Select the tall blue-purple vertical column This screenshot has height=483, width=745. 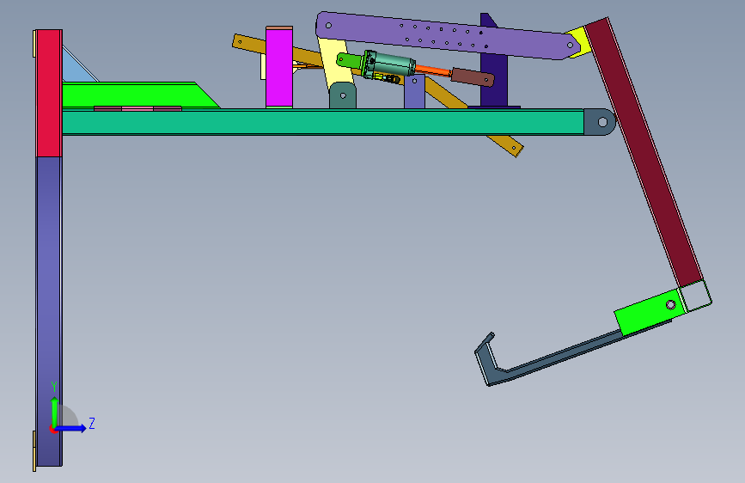tap(49, 311)
